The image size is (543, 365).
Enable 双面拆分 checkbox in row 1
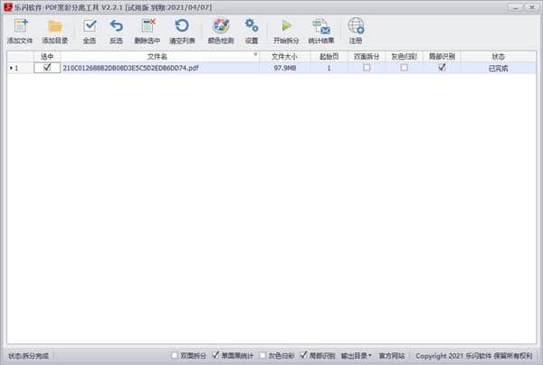tap(367, 68)
